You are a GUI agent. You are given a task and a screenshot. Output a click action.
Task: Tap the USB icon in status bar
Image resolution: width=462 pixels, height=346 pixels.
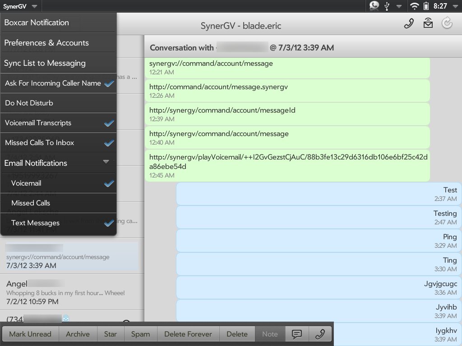coord(387,6)
